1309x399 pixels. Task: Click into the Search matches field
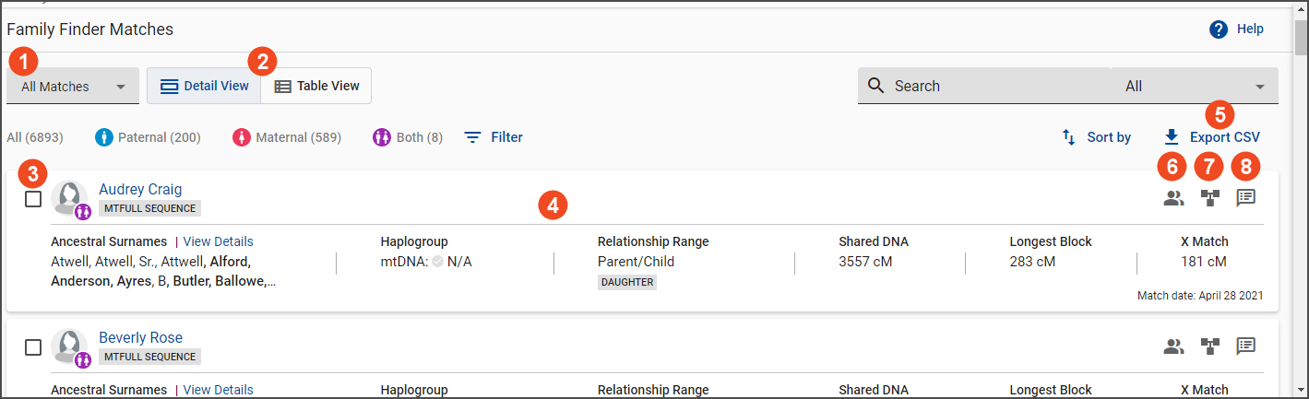coord(996,87)
